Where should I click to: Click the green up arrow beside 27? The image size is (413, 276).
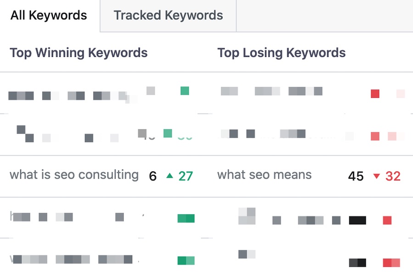(x=170, y=175)
